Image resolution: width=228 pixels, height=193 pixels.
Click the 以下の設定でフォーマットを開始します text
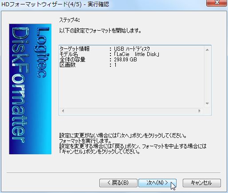point(100,31)
